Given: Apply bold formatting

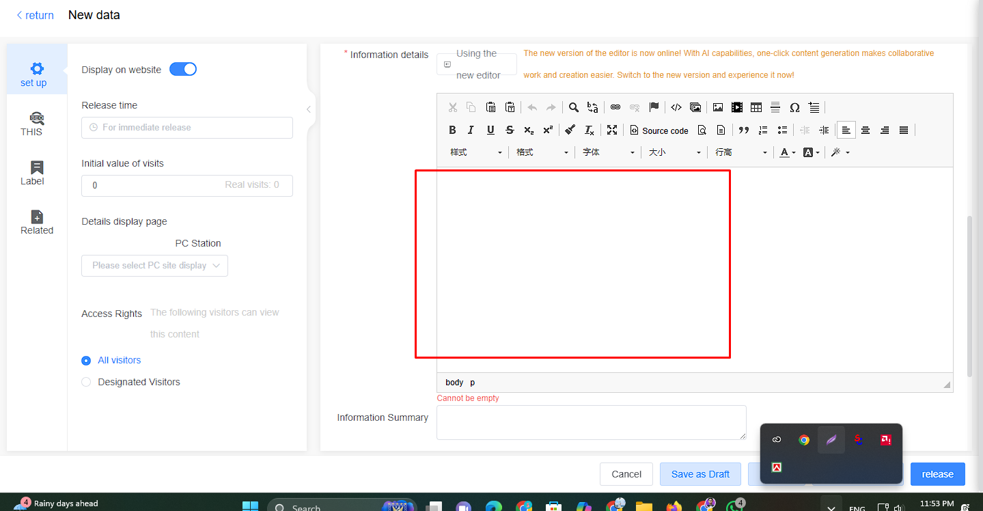Looking at the screenshot, I should pyautogui.click(x=452, y=130).
